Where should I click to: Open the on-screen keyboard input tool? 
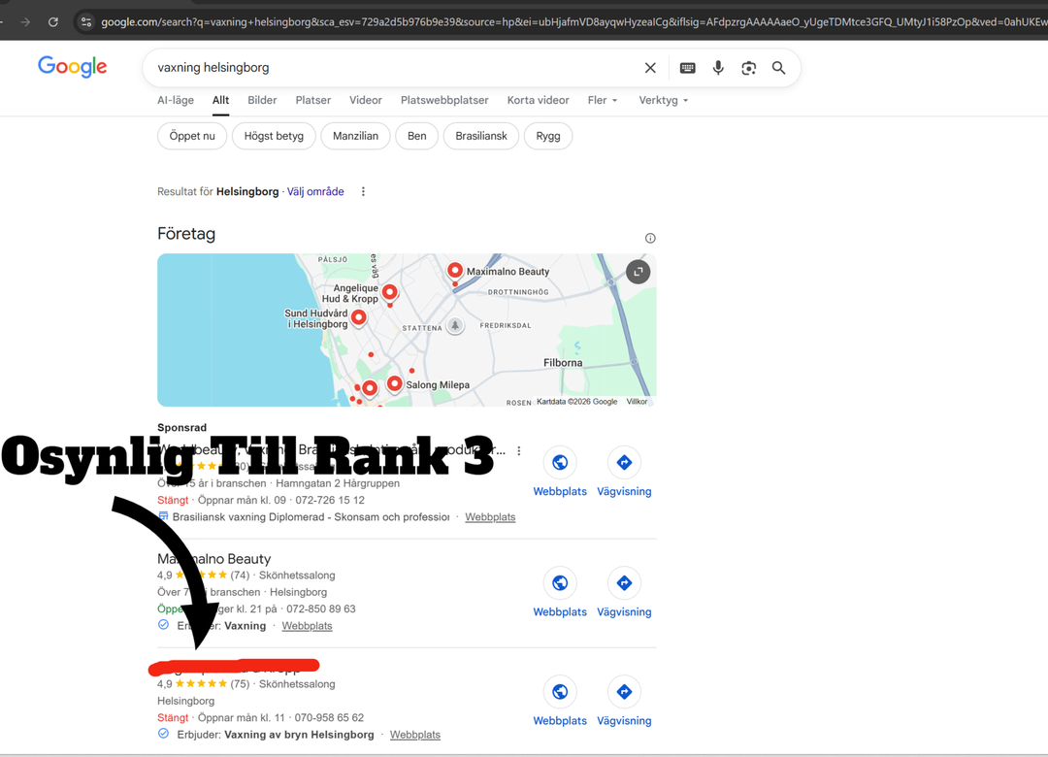coord(687,68)
